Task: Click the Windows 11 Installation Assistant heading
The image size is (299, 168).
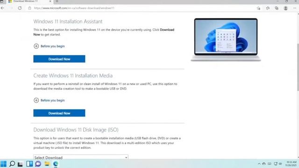Action: (x=68, y=21)
